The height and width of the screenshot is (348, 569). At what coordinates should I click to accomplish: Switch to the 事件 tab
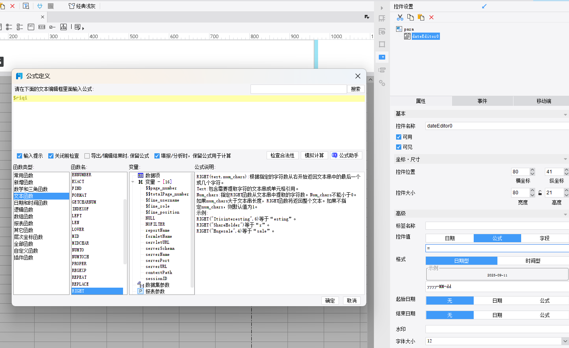(482, 101)
